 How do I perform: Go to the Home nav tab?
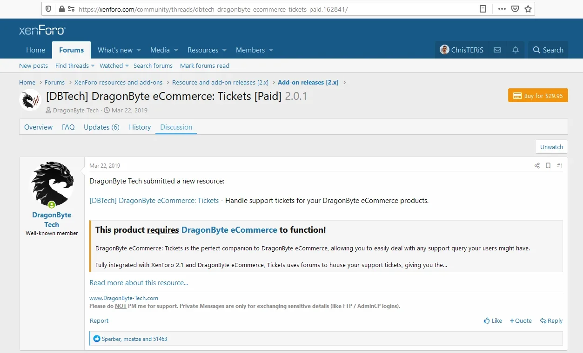tap(36, 50)
